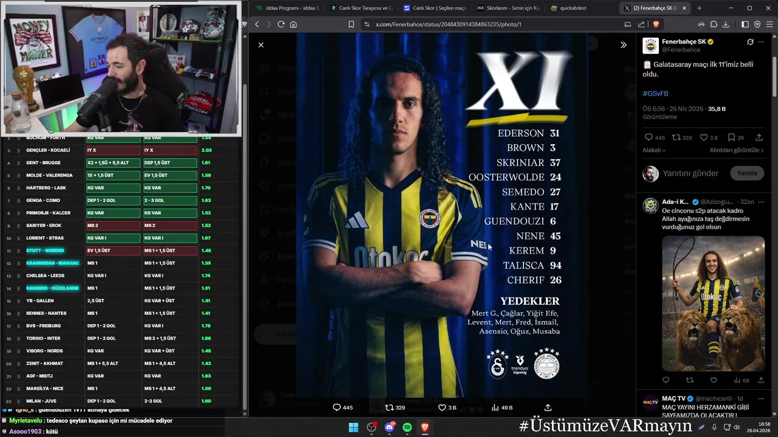
Task: Click the tweet view count 35,8 B
Action: pos(717,109)
